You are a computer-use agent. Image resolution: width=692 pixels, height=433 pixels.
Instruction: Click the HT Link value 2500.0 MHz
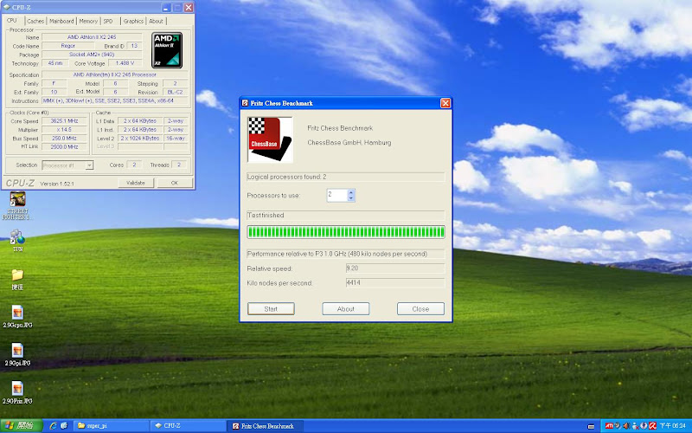click(x=64, y=146)
